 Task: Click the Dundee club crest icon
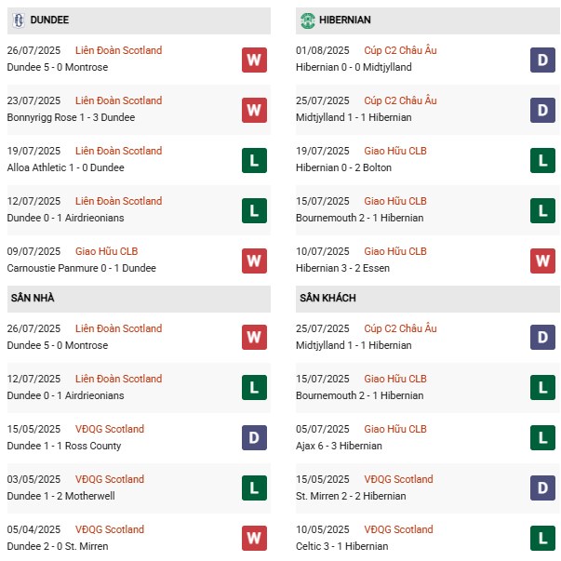coord(19,20)
